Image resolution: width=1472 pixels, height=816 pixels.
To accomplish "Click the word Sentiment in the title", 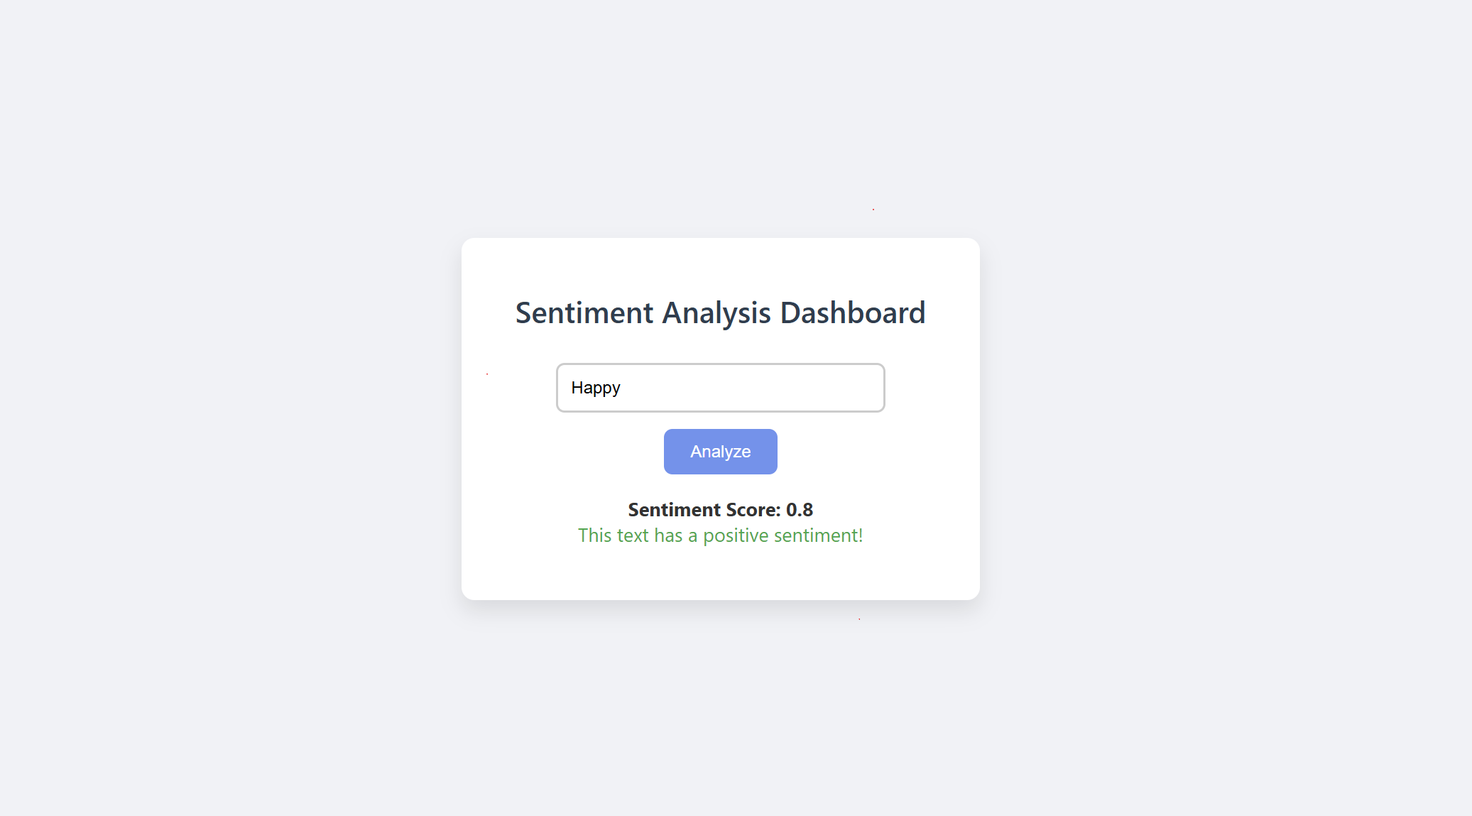I will [584, 312].
